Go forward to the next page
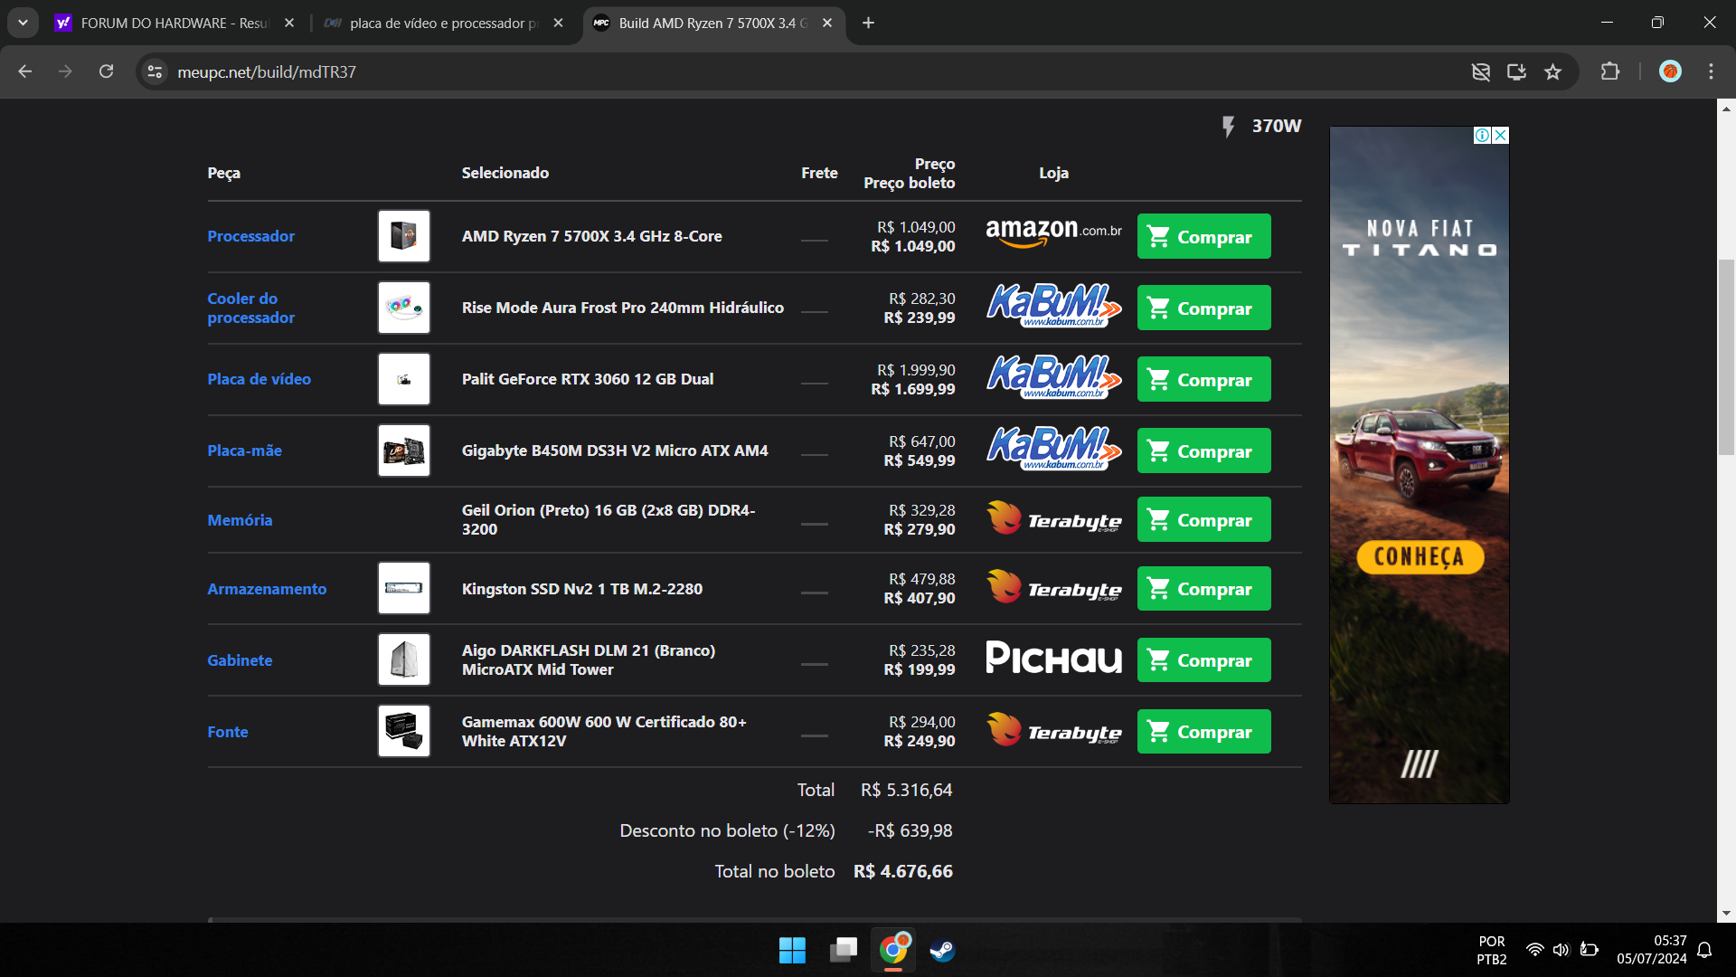Image resolution: width=1736 pixels, height=977 pixels. (x=65, y=71)
